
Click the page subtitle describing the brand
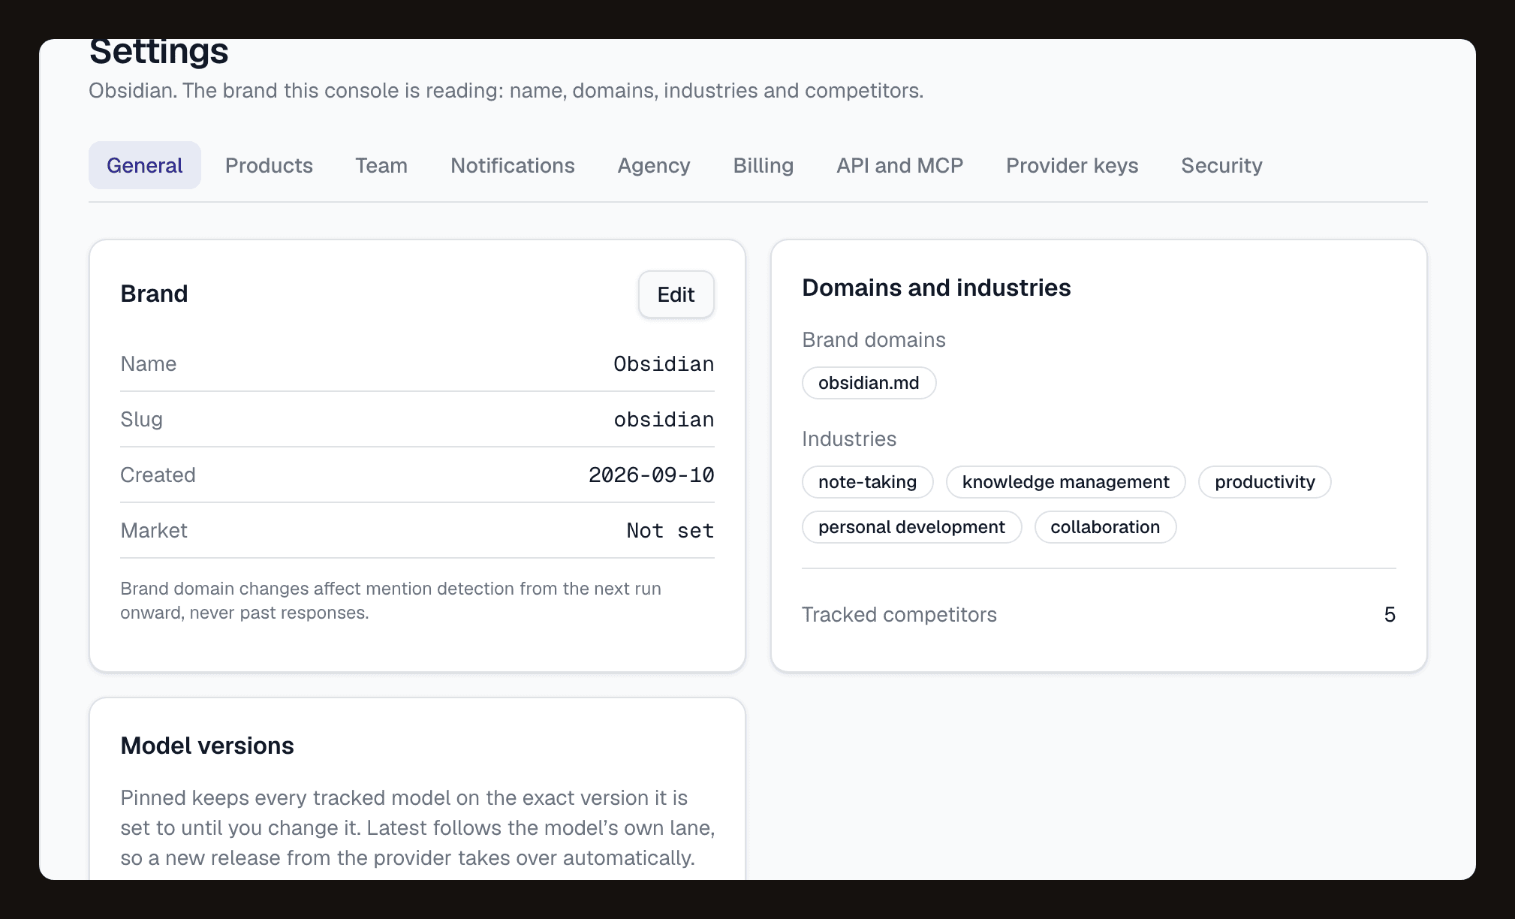pyautogui.click(x=506, y=91)
